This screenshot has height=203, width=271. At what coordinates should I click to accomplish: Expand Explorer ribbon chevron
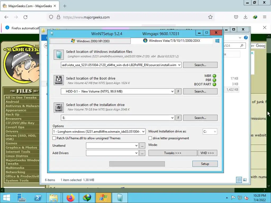click(240, 38)
